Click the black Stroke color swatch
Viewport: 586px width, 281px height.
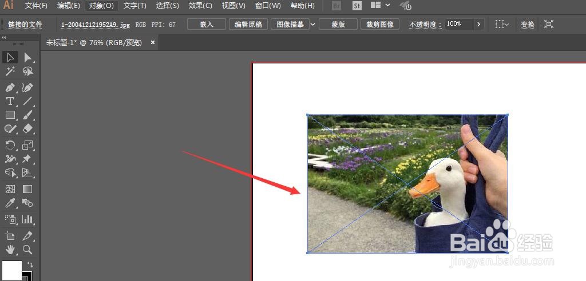[27, 276]
